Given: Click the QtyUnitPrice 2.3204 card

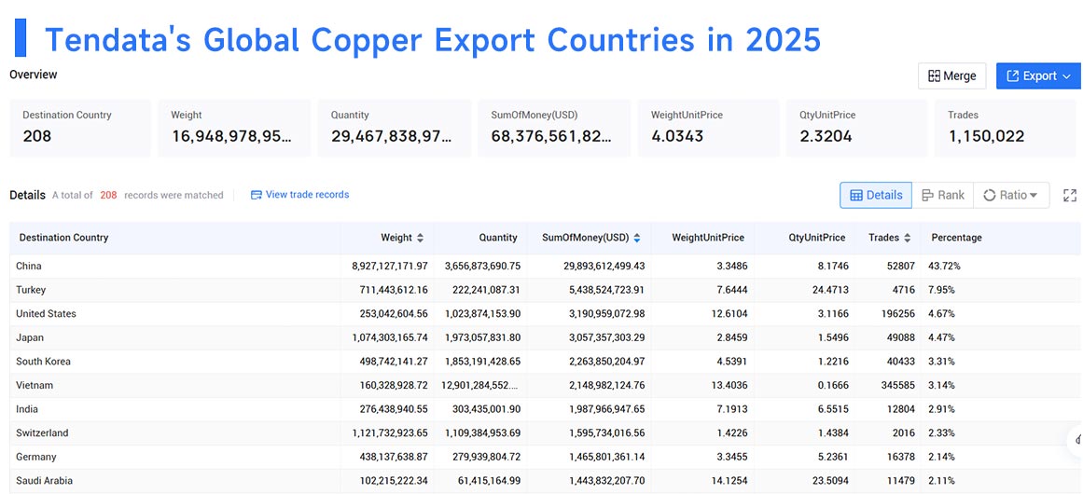Looking at the screenshot, I should [x=856, y=128].
